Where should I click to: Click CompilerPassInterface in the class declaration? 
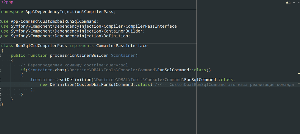coord(122,46)
